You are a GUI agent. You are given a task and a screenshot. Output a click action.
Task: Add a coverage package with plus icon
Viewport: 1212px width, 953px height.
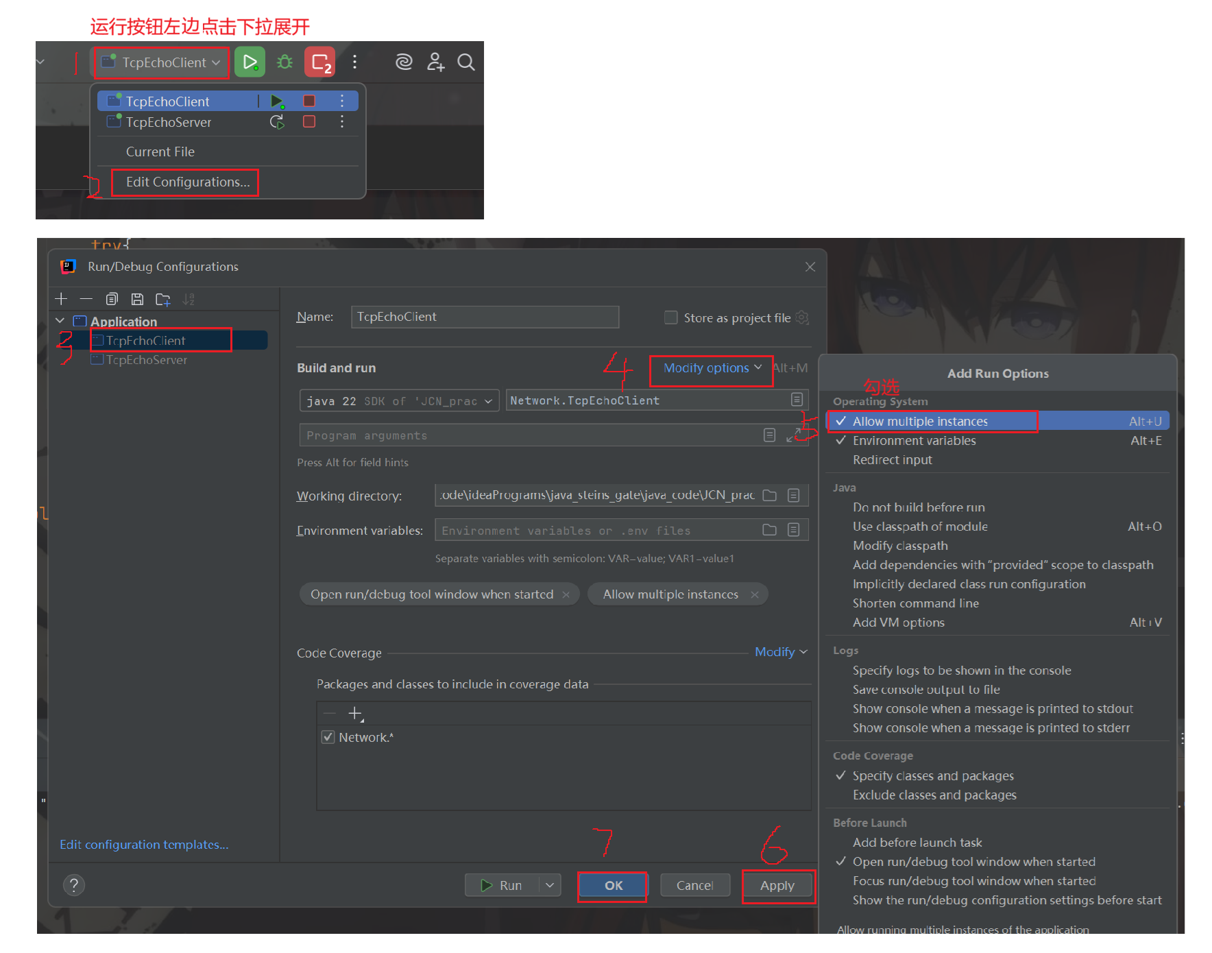pos(355,714)
